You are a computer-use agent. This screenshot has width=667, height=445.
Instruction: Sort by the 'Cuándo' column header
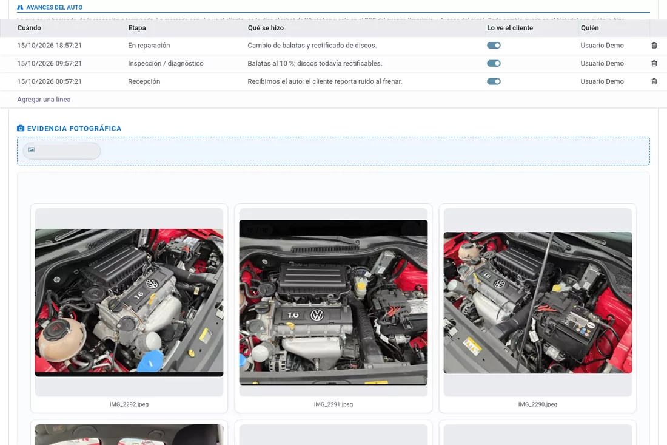(29, 28)
